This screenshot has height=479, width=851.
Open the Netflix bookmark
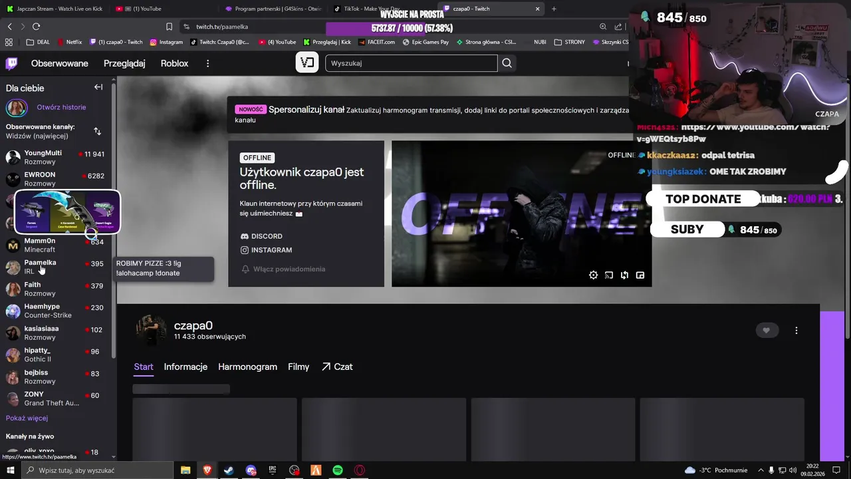pos(69,42)
